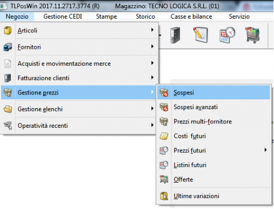Viewport: 274px width, 209px height.
Task: Select Ultime variazioni
Action: pyautogui.click(x=214, y=196)
